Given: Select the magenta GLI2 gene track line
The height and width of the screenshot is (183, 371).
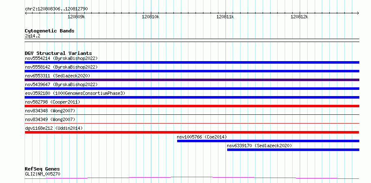Looking at the screenshot, I should pyautogui.click(x=192, y=178).
